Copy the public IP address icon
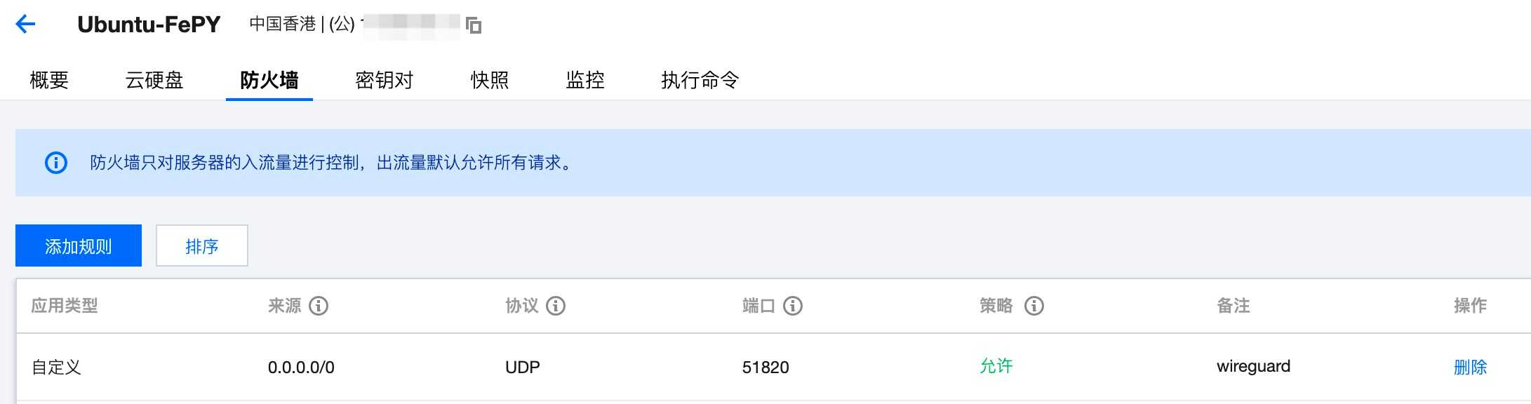The height and width of the screenshot is (404, 1531). [474, 25]
